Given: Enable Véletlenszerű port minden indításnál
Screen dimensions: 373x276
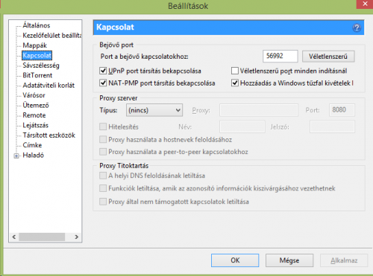Looking at the screenshot, I should point(235,71).
